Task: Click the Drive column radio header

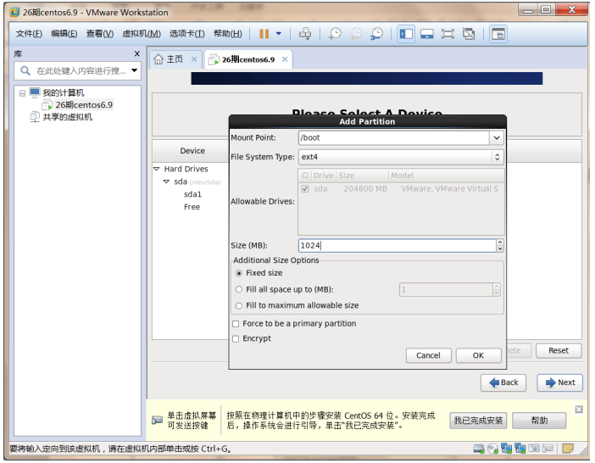Action: [305, 176]
